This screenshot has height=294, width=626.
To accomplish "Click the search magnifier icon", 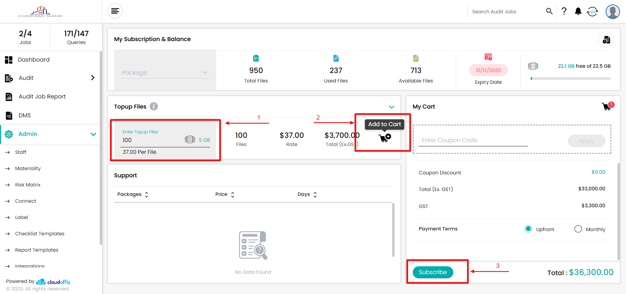I will (549, 11).
